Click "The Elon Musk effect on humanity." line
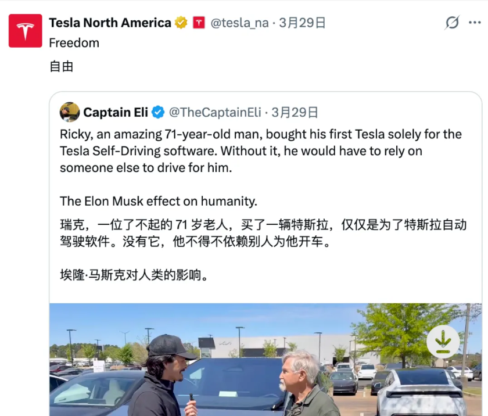Screen dimensions: 488x416 [158, 202]
